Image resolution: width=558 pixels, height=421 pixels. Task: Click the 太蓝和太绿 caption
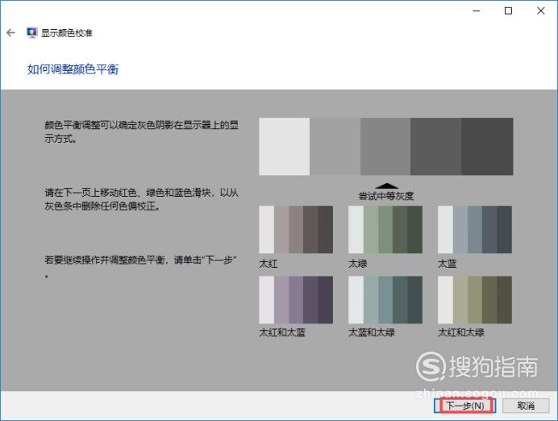tap(372, 332)
